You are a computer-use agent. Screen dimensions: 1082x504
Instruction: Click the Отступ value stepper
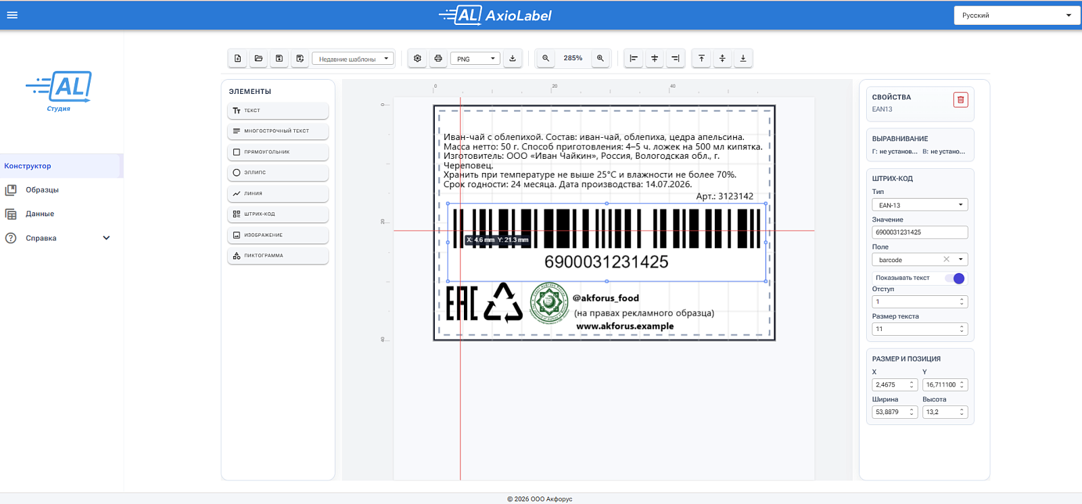tap(962, 302)
